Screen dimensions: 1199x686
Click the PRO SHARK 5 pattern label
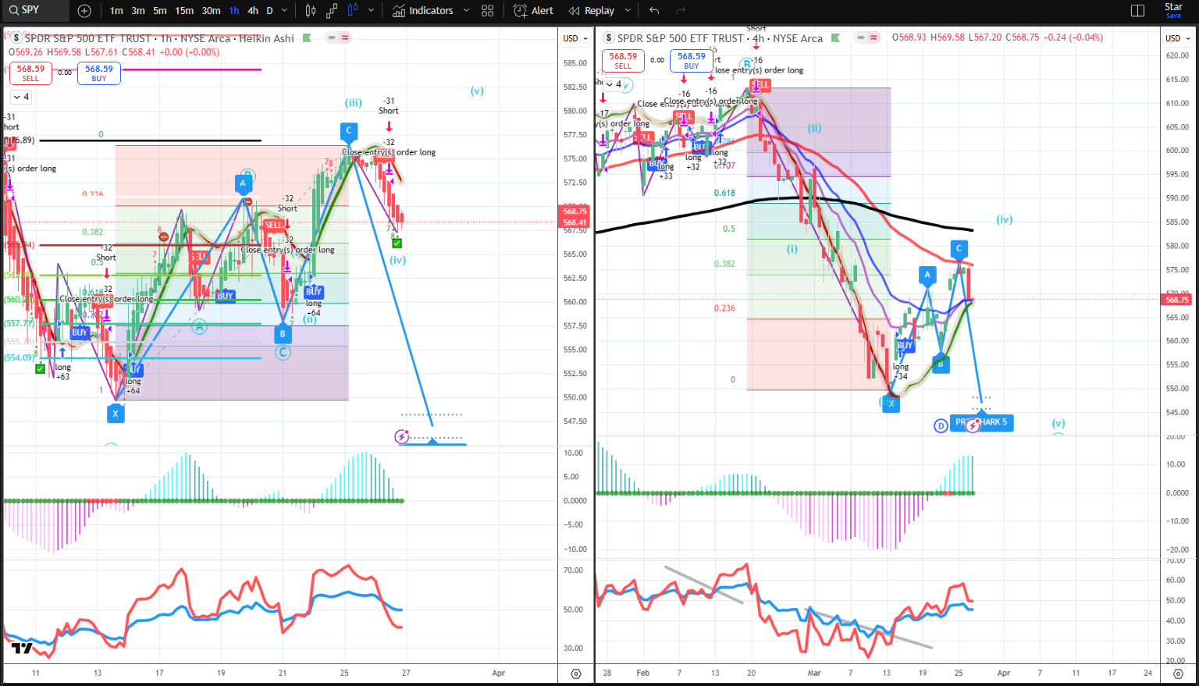pos(982,422)
